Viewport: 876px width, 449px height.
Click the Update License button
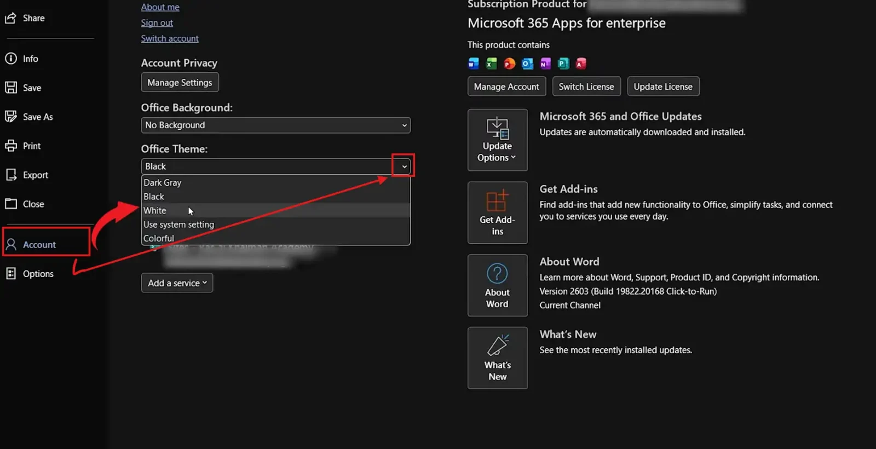(663, 87)
